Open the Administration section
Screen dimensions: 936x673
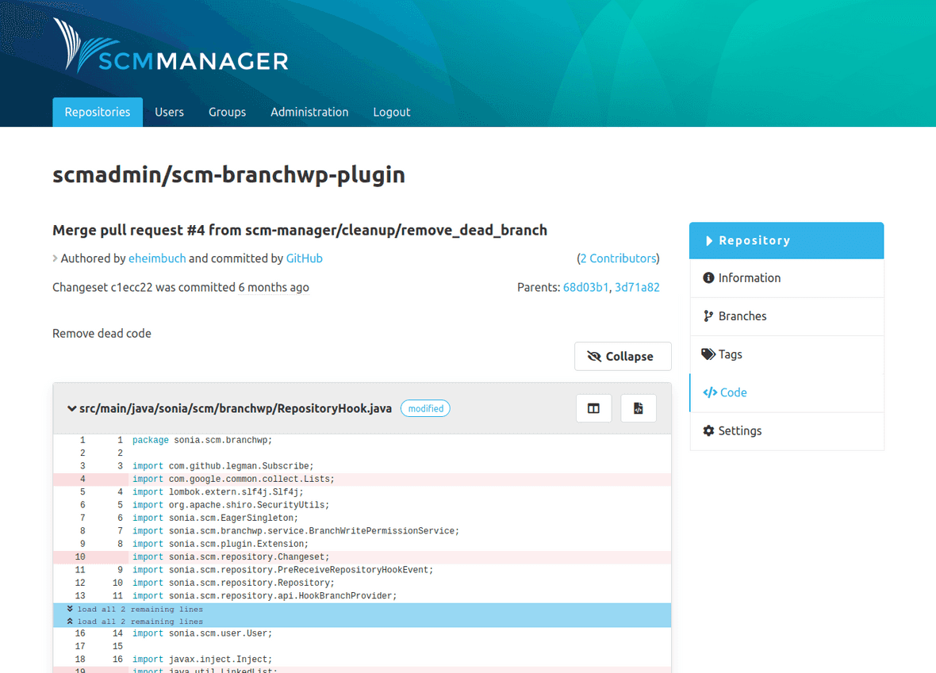click(309, 112)
